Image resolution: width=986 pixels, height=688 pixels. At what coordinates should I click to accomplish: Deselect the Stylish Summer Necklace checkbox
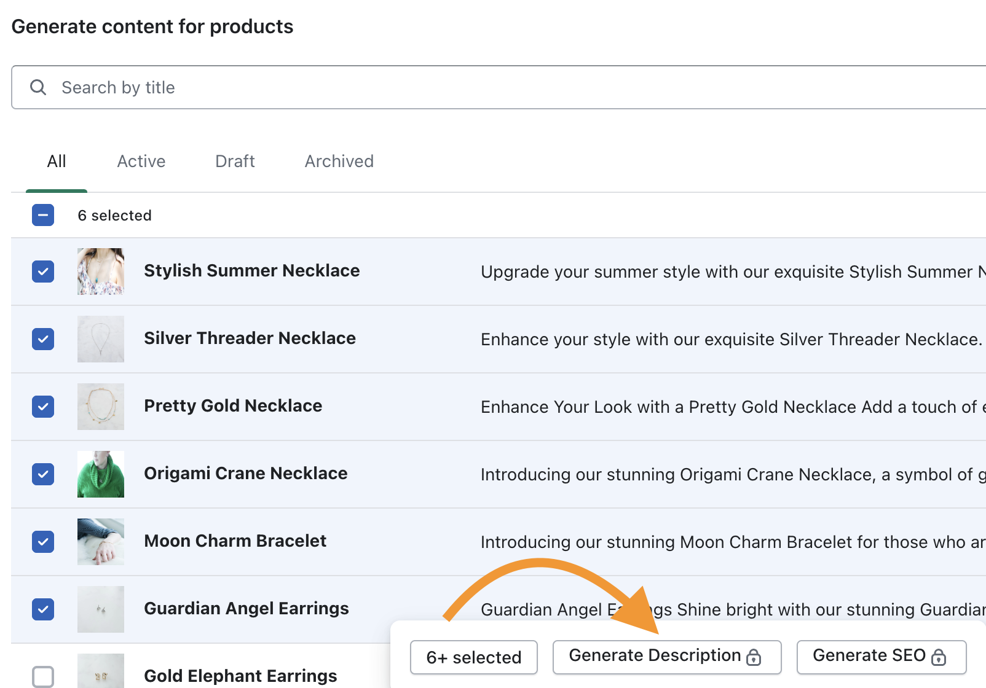click(x=43, y=271)
